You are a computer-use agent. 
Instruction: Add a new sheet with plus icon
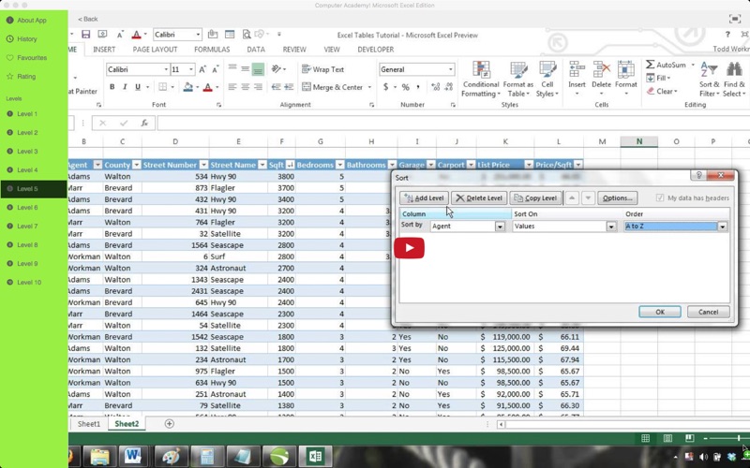pos(170,424)
